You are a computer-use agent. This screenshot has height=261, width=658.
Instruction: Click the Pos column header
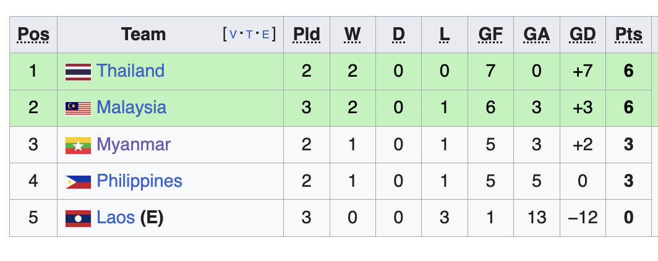[33, 35]
